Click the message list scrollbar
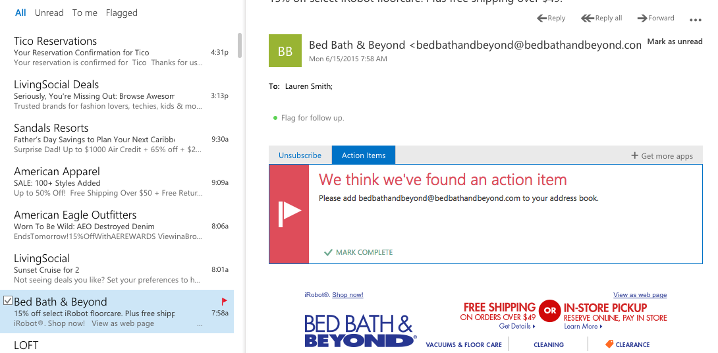Screen dimensions: 718x353 (x=240, y=45)
